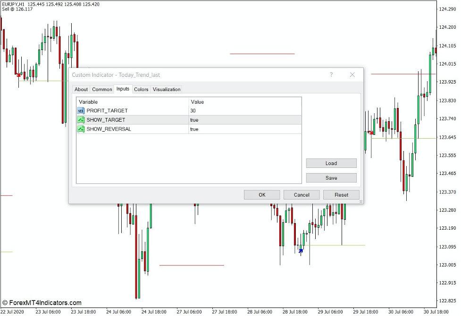Click the Save button
Image resolution: width=461 pixels, height=316 pixels.
331,178
